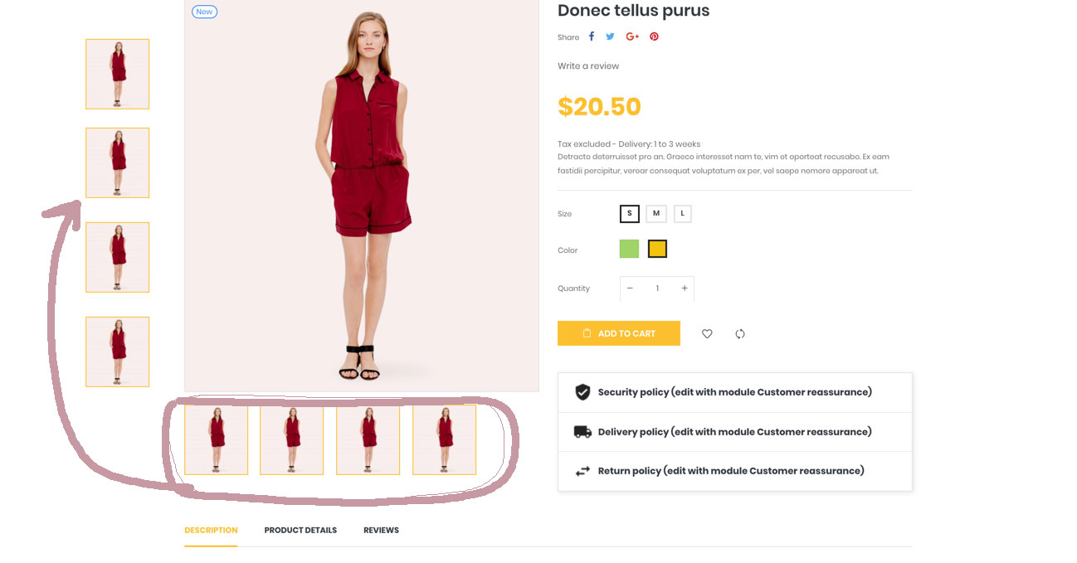Select size M option
1077x563 pixels.
point(656,214)
